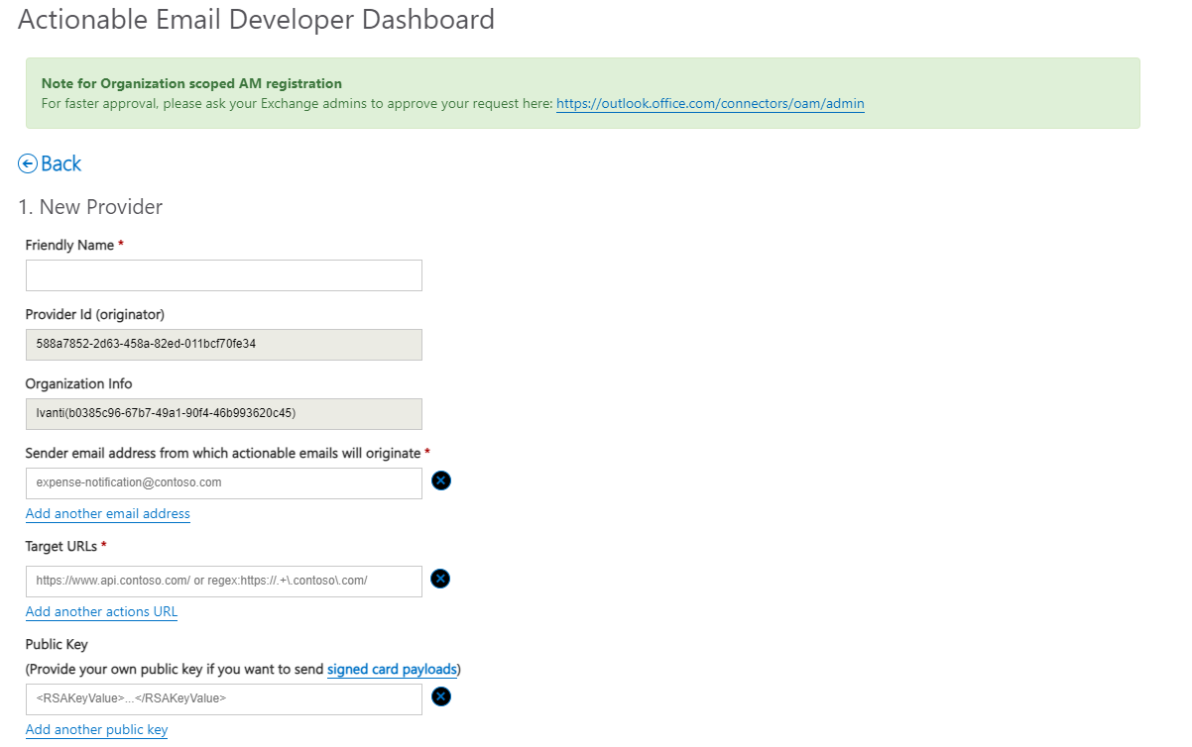Screen dimensions: 1192x747
Task: Focus the Friendly Name text box
Action: click(223, 275)
